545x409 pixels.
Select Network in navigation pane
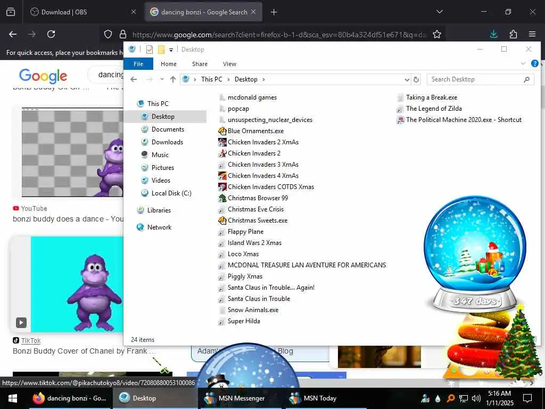pyautogui.click(x=159, y=227)
